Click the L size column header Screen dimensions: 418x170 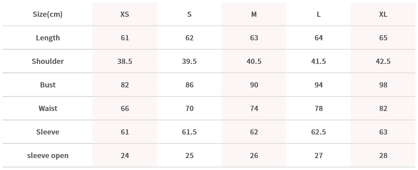(x=319, y=14)
